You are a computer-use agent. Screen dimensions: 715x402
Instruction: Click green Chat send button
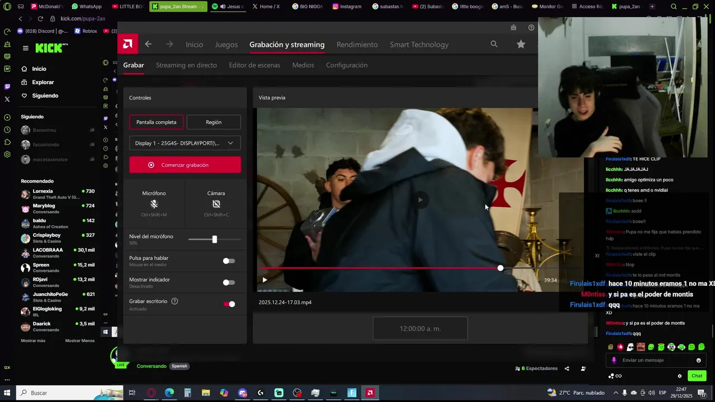(697, 376)
